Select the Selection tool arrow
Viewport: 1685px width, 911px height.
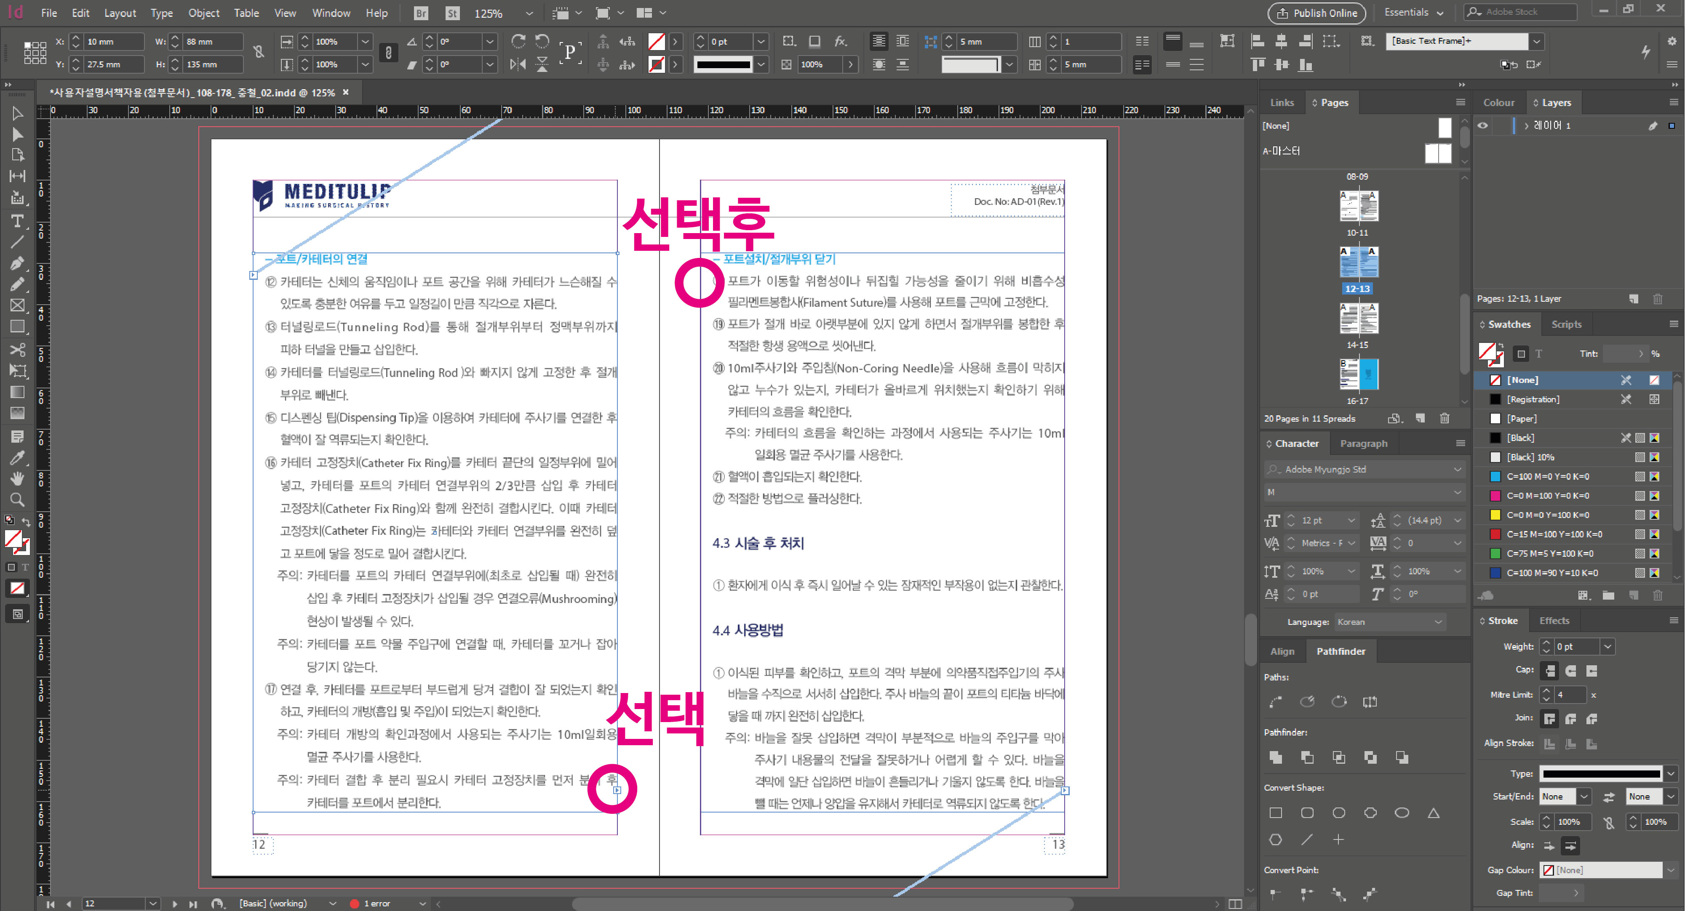(x=18, y=113)
